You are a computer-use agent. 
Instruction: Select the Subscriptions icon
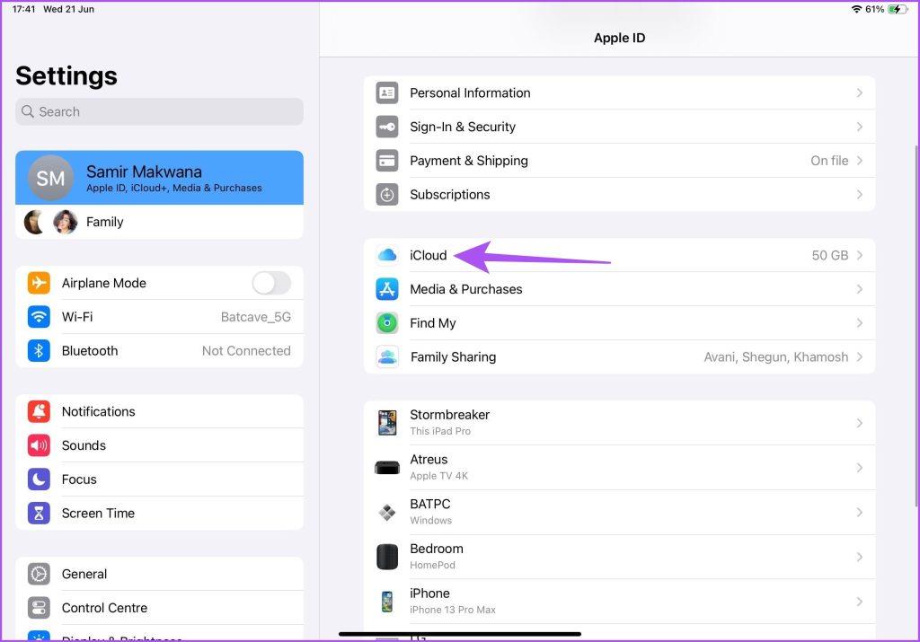point(386,195)
